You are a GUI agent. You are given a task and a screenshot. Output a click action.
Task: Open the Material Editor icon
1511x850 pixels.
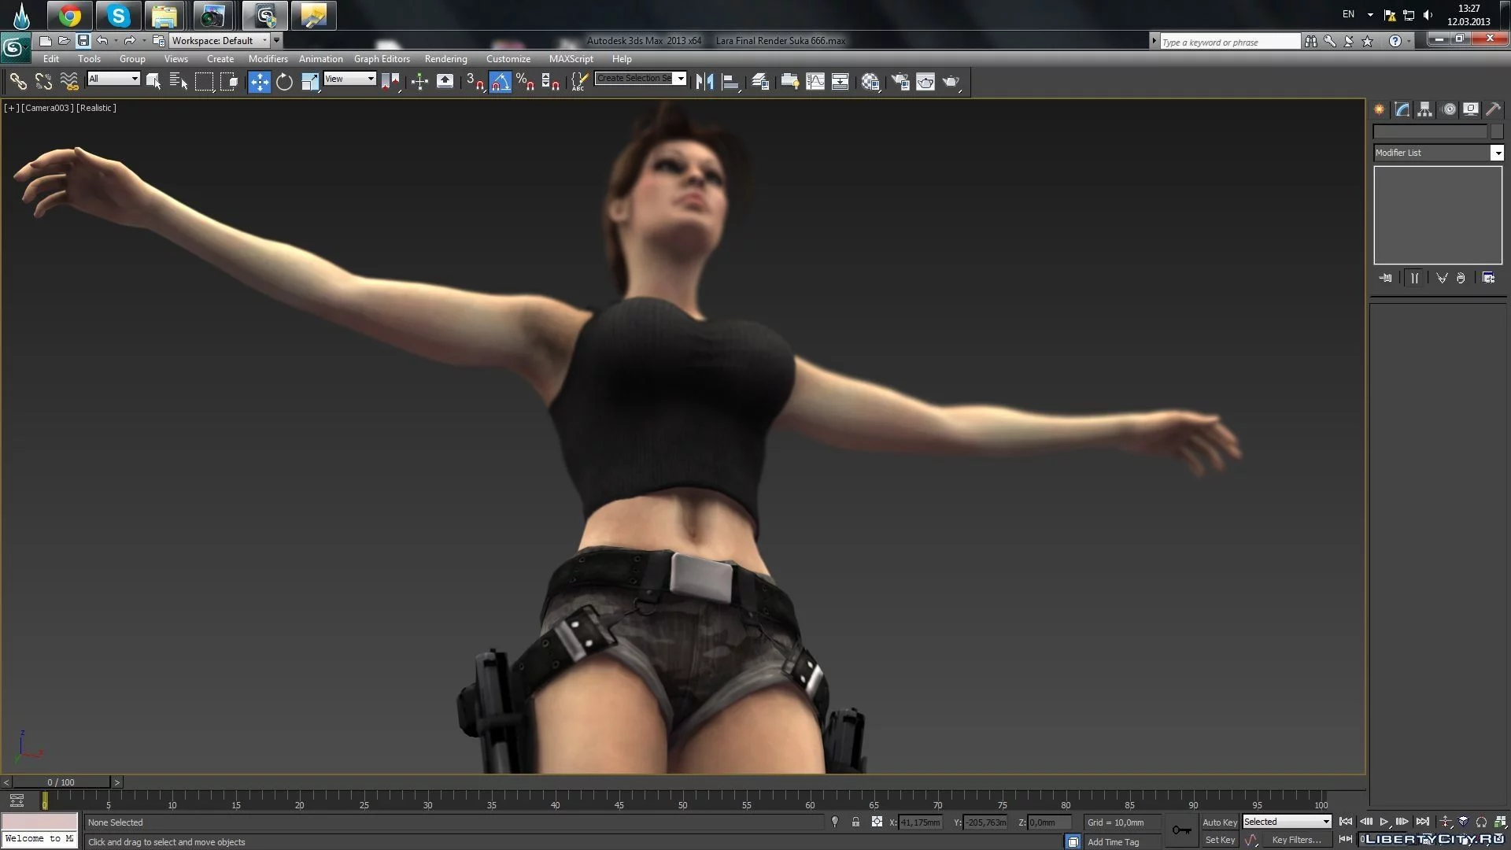point(870,81)
